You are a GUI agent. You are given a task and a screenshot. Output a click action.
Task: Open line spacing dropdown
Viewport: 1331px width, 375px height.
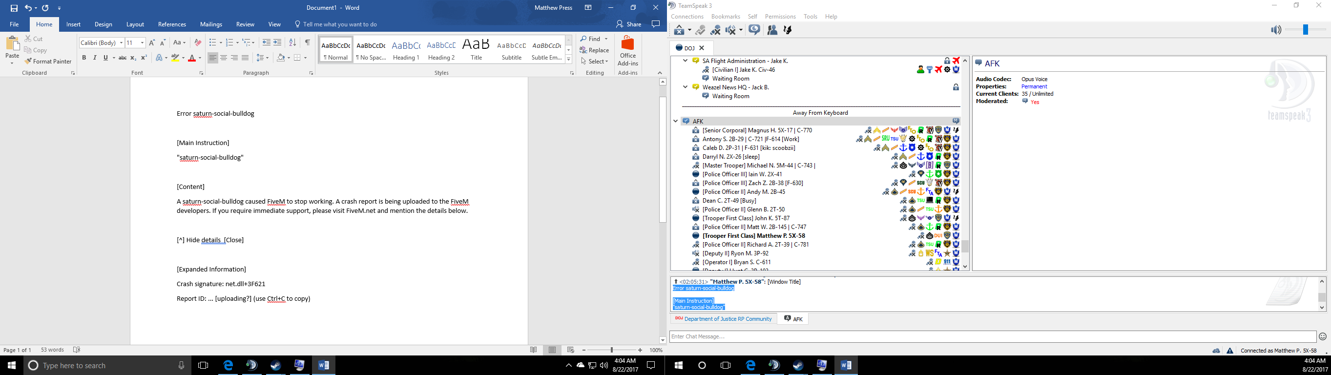(263, 58)
